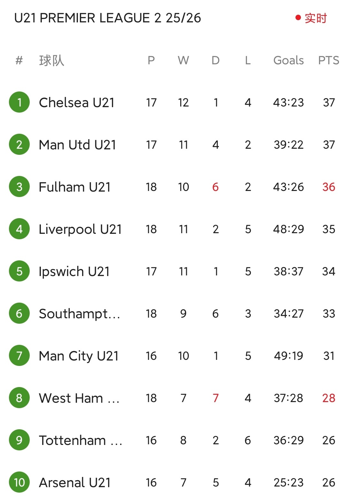Tap the rank 10 position badge
The width and height of the screenshot is (345, 499).
[x=19, y=482]
